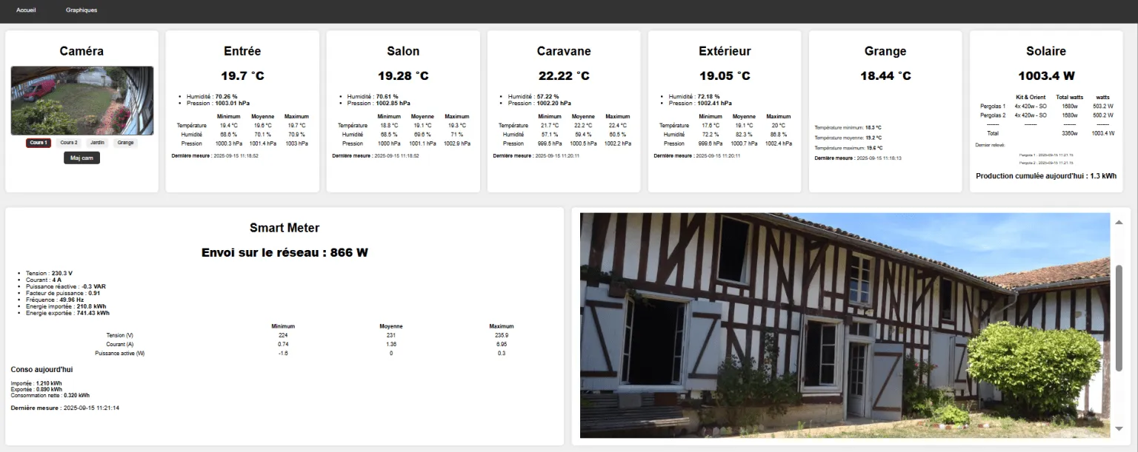Select the Cours 1 camera view
This screenshot has width=1138, height=452.
39,143
